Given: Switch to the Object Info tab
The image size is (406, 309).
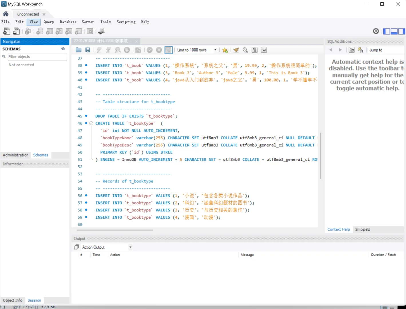Looking at the screenshot, I should 13,300.
